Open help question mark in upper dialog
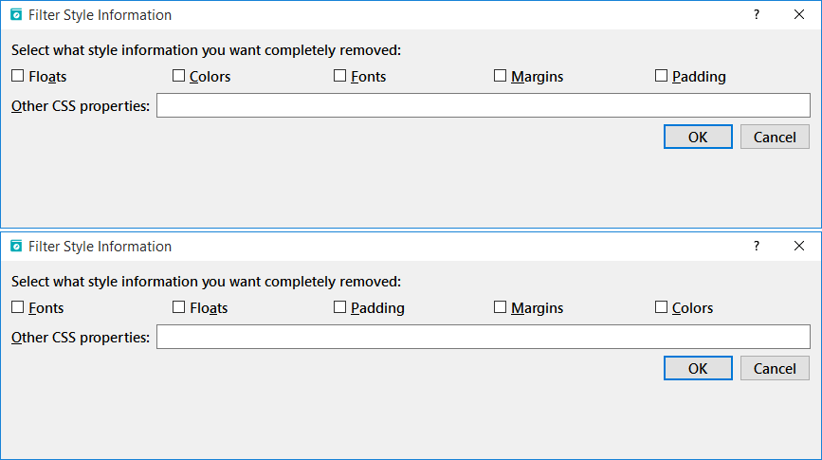 tap(757, 15)
